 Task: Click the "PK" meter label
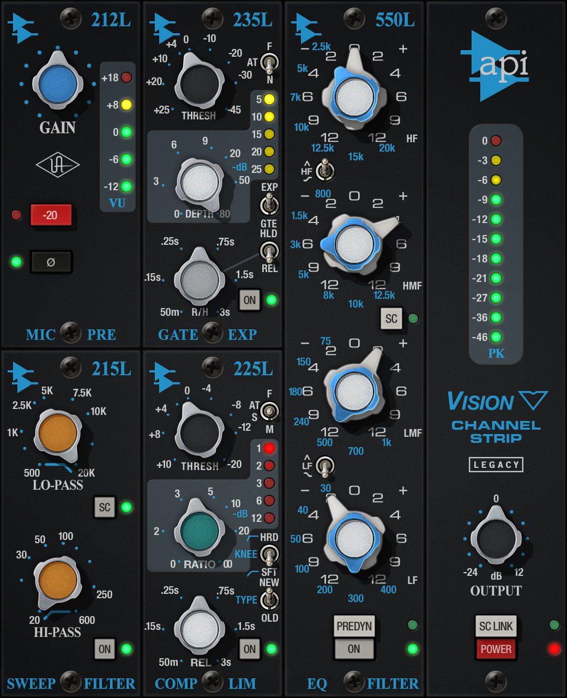[496, 353]
